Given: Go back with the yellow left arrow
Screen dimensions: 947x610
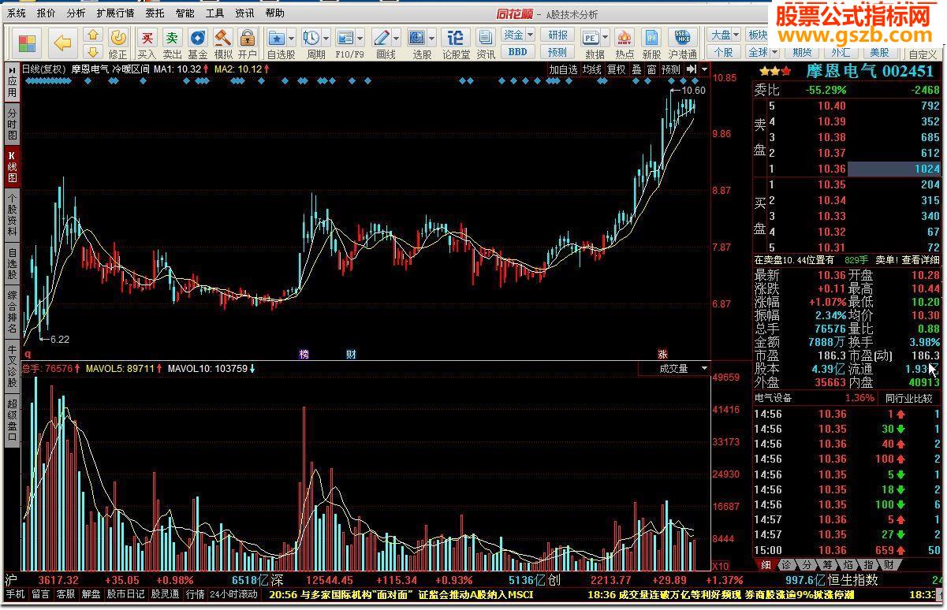Looking at the screenshot, I should (x=63, y=43).
